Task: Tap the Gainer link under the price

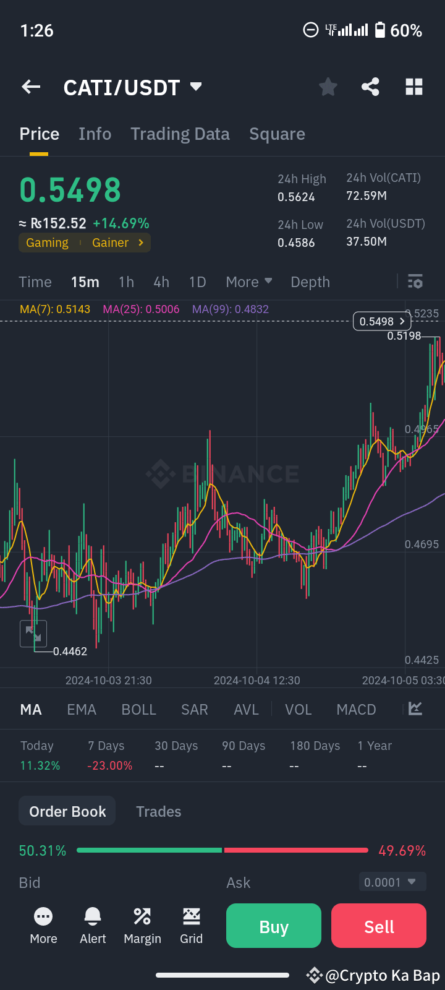Action: 110,243
